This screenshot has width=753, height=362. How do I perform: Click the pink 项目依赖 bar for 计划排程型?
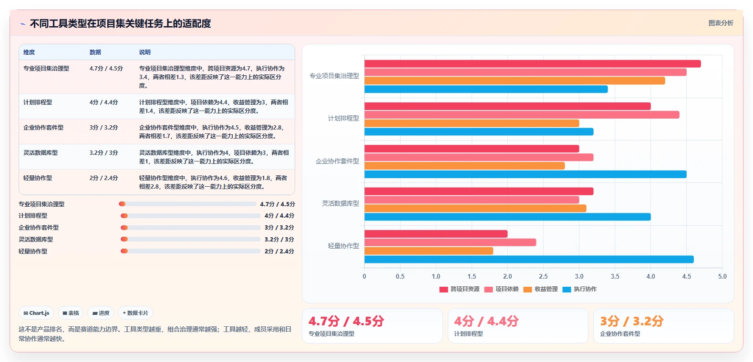click(x=522, y=115)
